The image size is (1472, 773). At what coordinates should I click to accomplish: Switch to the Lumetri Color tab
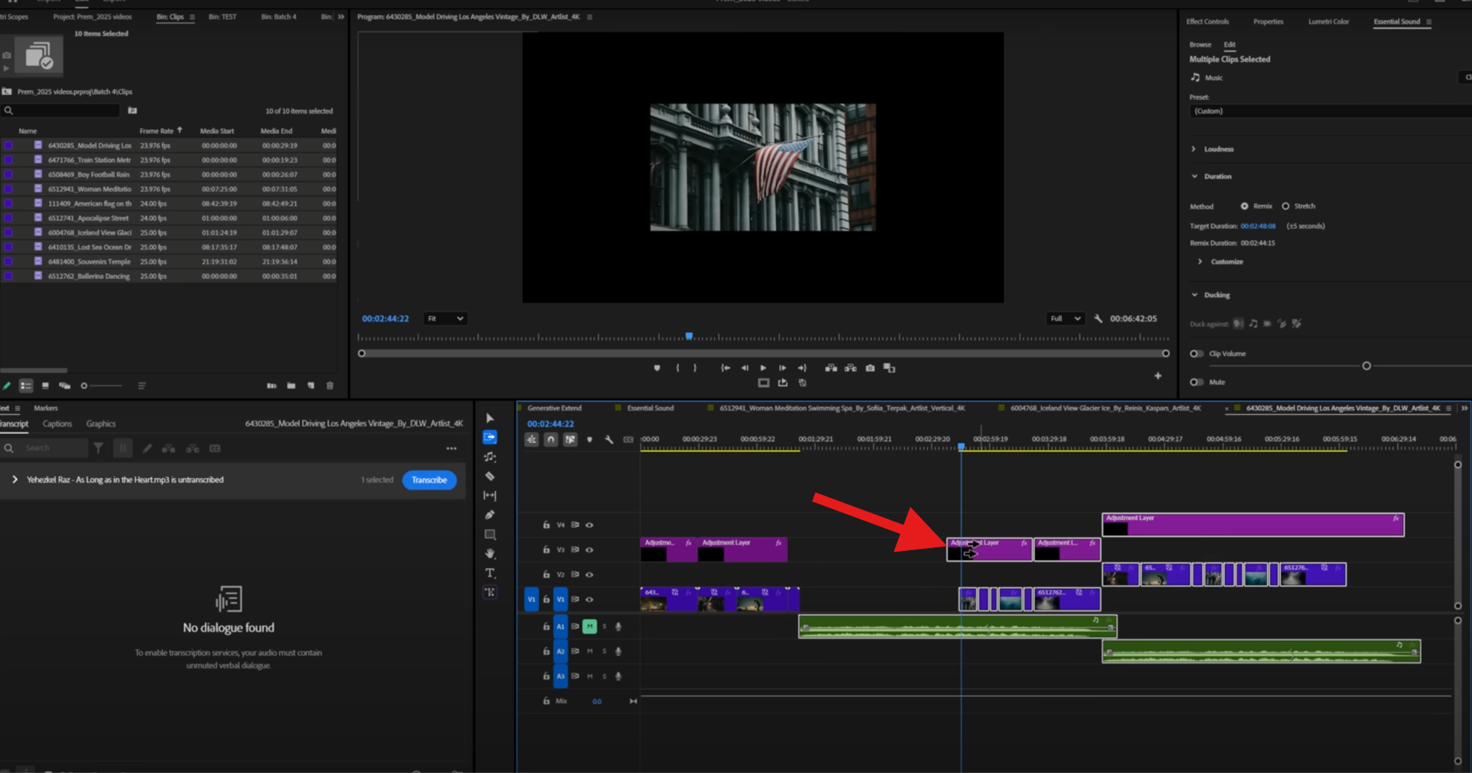1328,21
